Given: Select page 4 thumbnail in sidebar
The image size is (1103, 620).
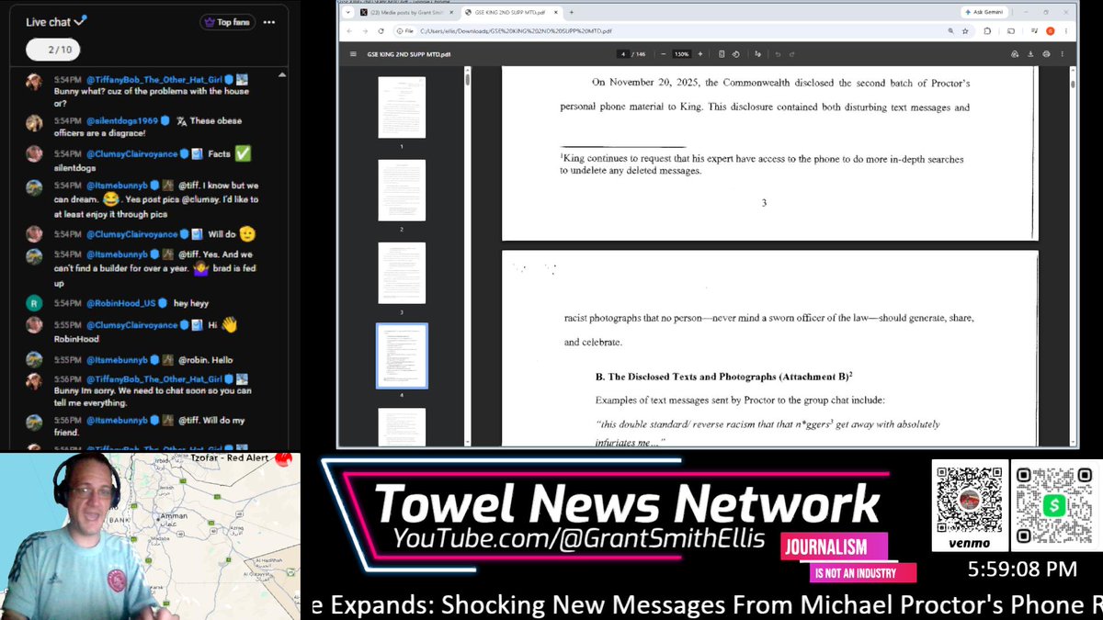Looking at the screenshot, I should [x=402, y=355].
